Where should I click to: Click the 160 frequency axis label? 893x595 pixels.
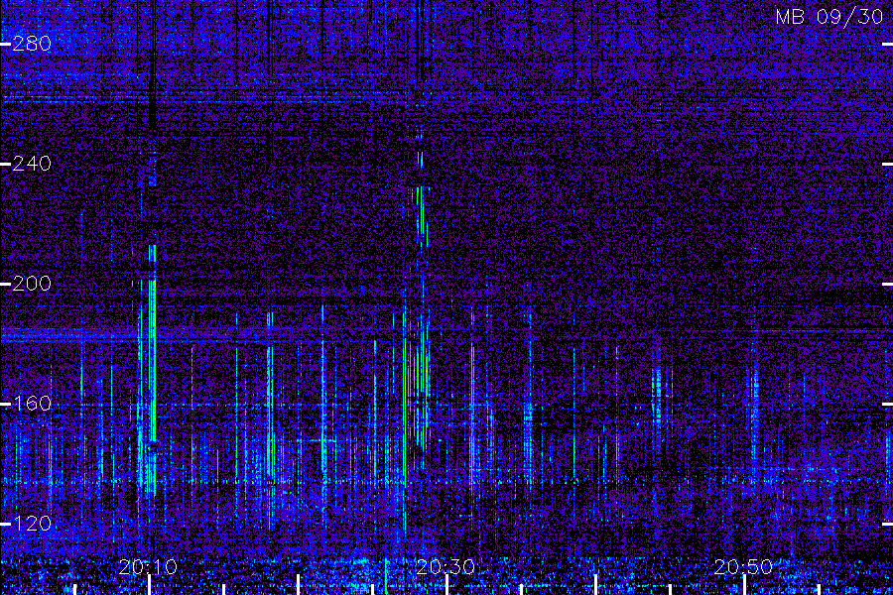coord(32,404)
